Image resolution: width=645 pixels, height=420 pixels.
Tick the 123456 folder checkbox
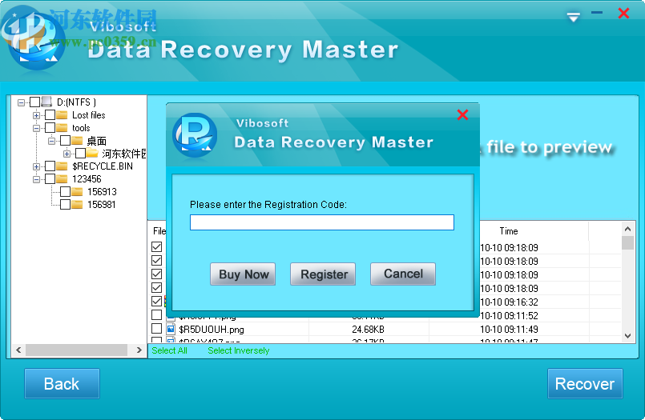(x=50, y=178)
